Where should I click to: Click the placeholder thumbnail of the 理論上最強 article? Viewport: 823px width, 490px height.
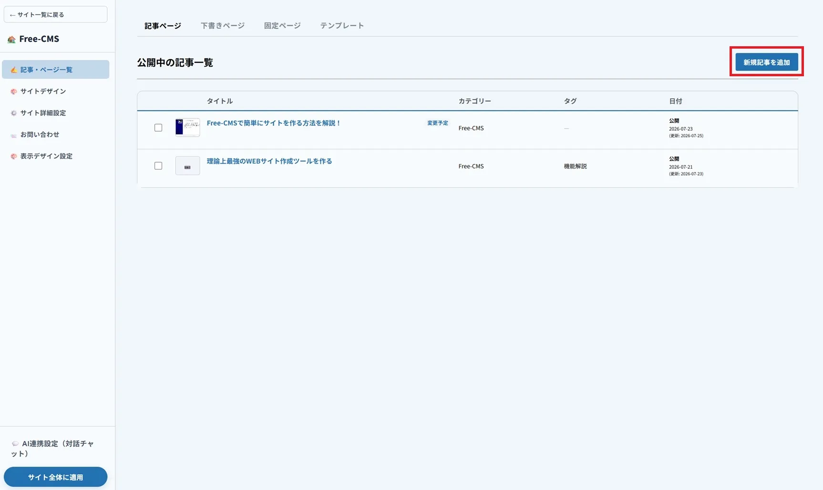pyautogui.click(x=187, y=165)
